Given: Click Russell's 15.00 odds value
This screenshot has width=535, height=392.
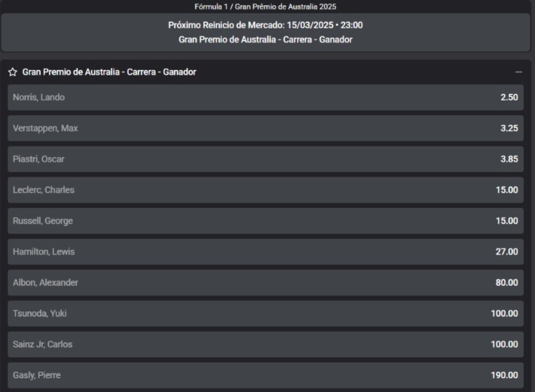Looking at the screenshot, I should (507, 220).
